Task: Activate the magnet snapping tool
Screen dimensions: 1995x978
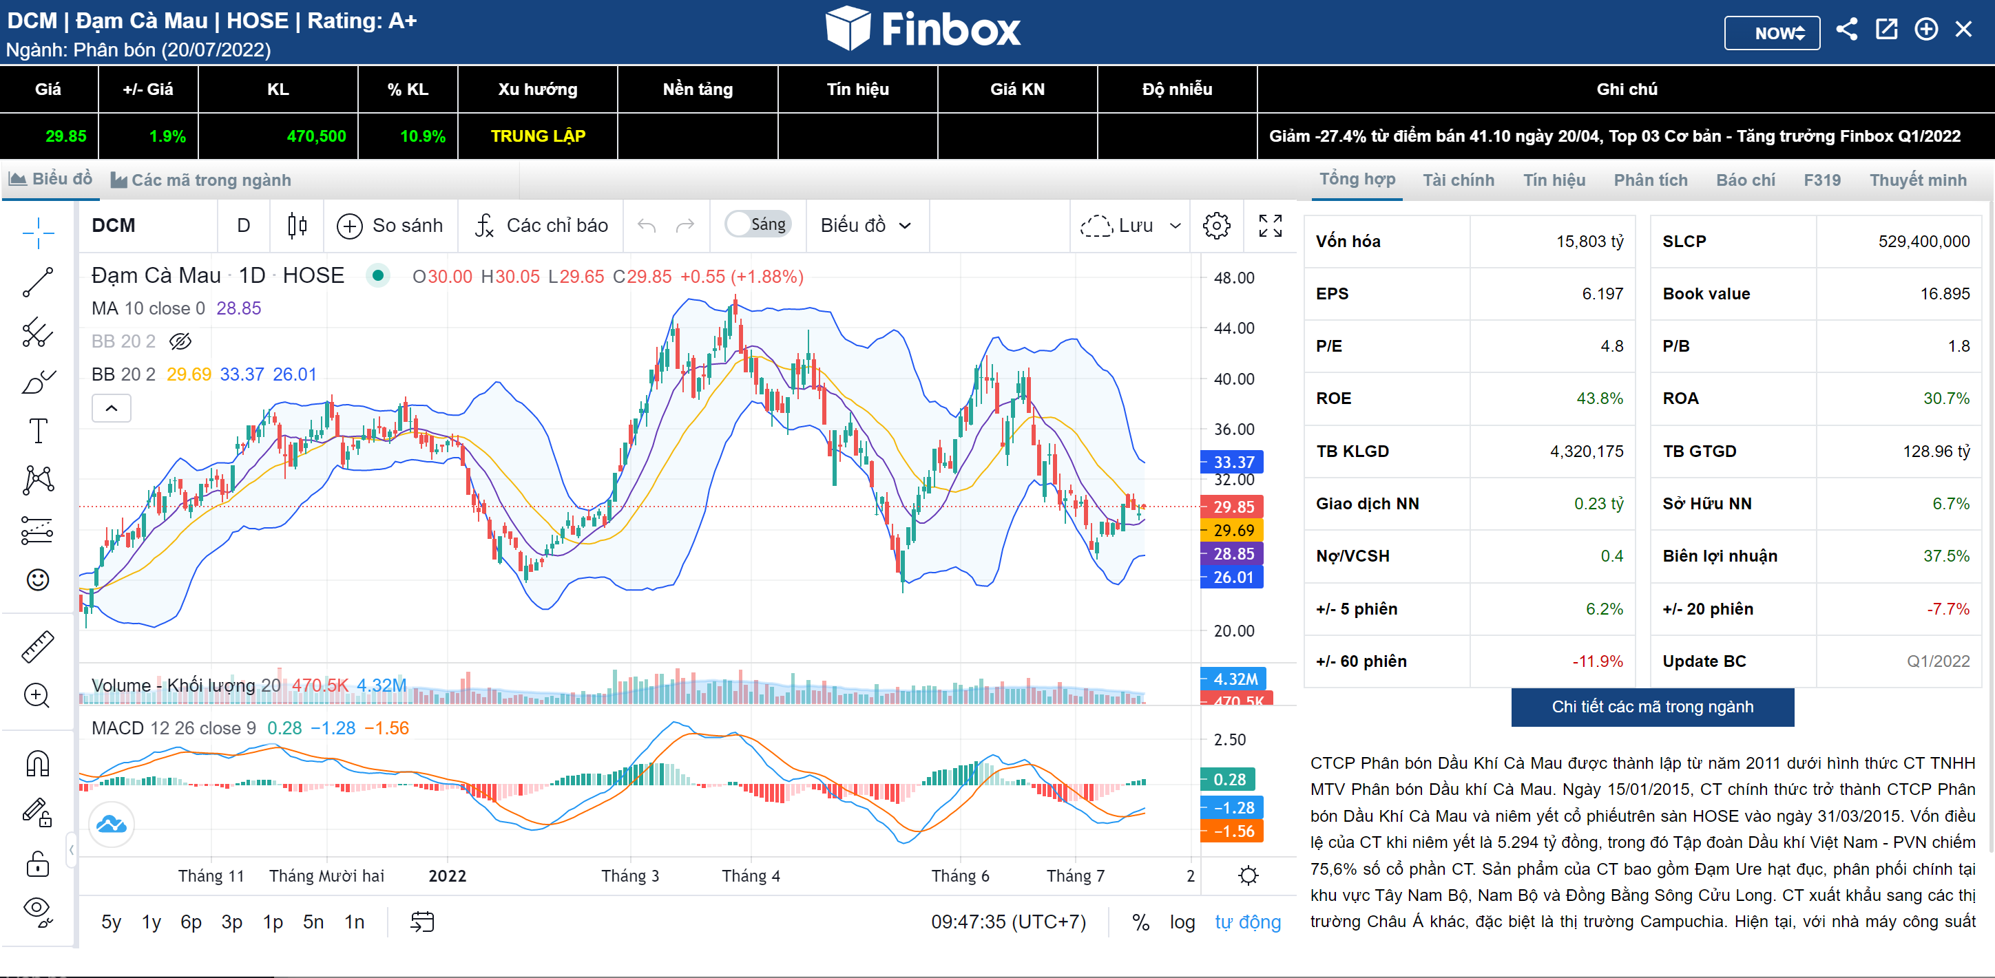Action: 37,764
